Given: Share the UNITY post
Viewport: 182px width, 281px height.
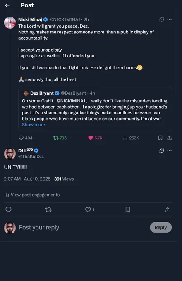Looking at the screenshot, I should click(x=168, y=210).
